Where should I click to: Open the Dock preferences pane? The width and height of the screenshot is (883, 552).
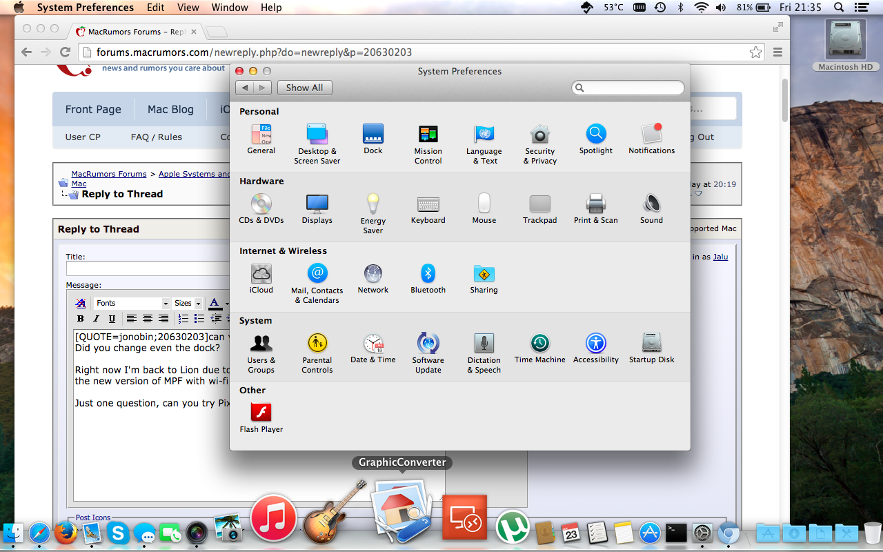(373, 139)
